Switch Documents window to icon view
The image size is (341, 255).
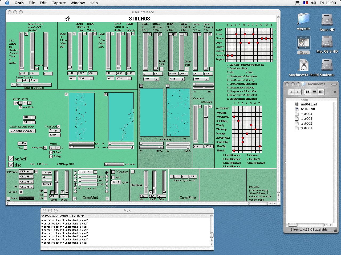(x=308, y=92)
